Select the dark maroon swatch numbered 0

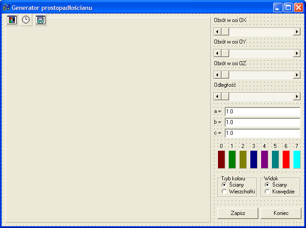coord(221,160)
